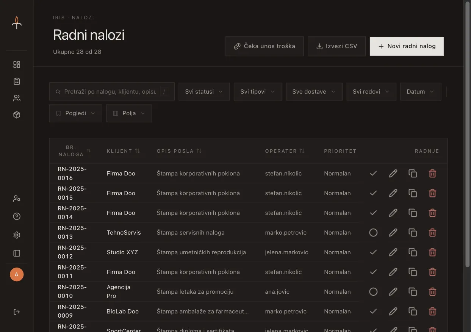Click the Agencija Pro client cell
The image size is (471, 332).
tap(119, 292)
